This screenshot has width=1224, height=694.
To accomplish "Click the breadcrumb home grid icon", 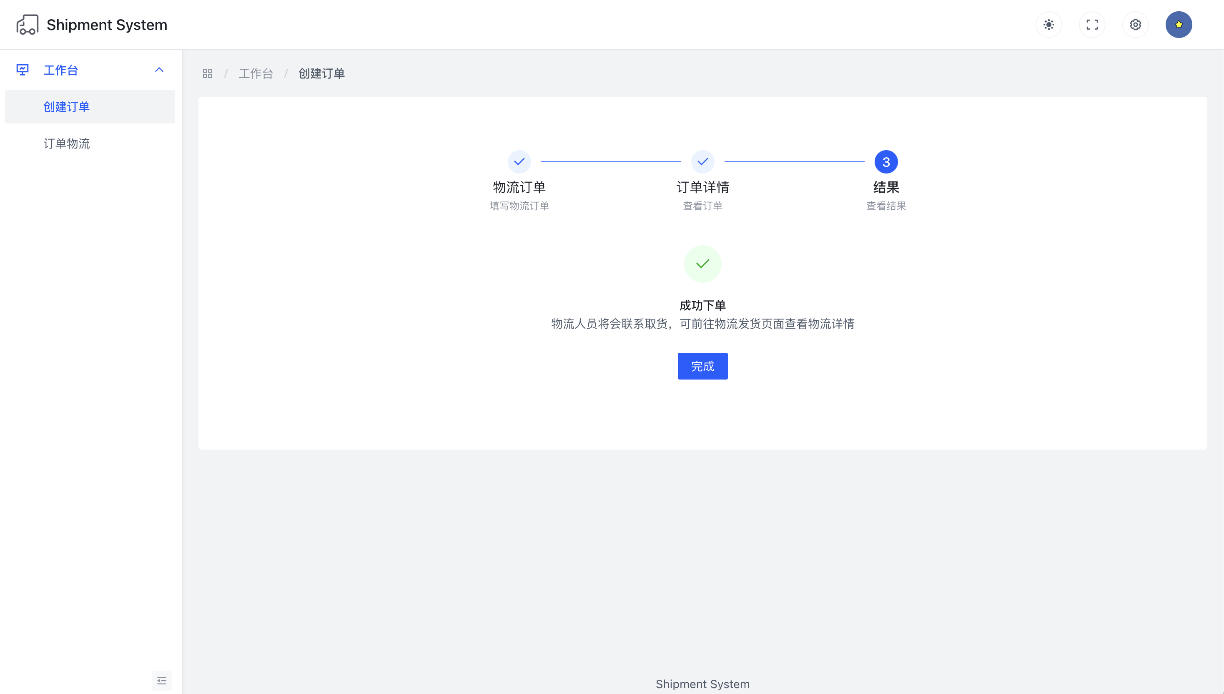I will 207,73.
